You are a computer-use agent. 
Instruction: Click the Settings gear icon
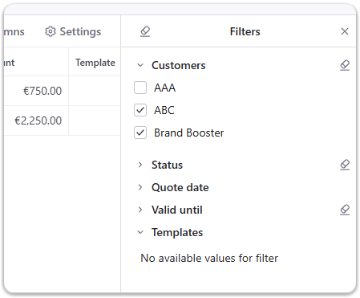coord(51,31)
